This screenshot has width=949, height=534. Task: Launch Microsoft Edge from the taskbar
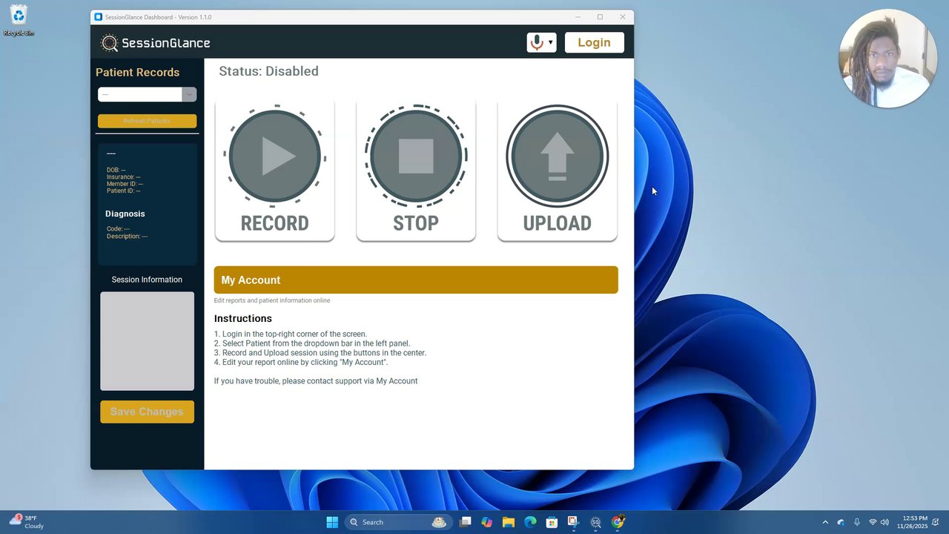[530, 522]
